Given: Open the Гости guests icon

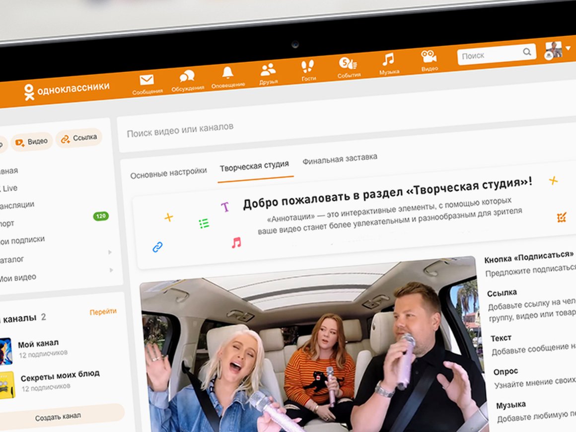Looking at the screenshot, I should (308, 66).
